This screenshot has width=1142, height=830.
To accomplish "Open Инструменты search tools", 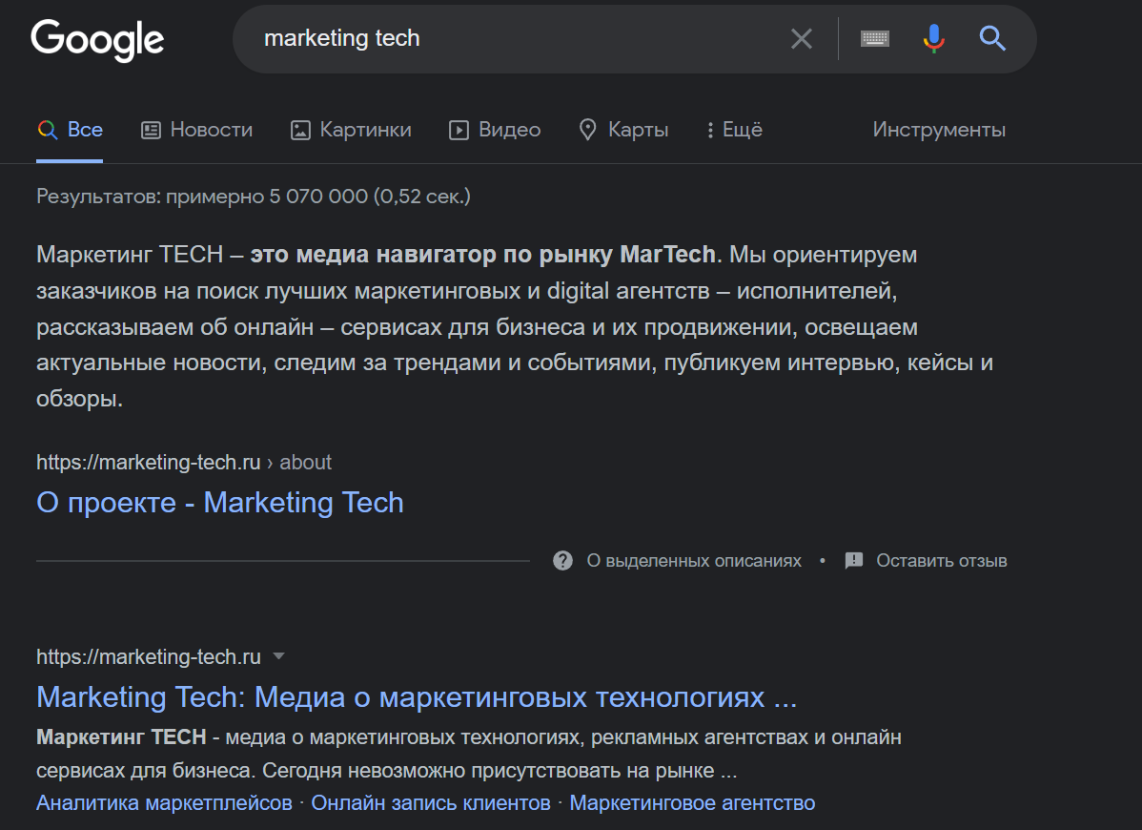I will [x=939, y=130].
